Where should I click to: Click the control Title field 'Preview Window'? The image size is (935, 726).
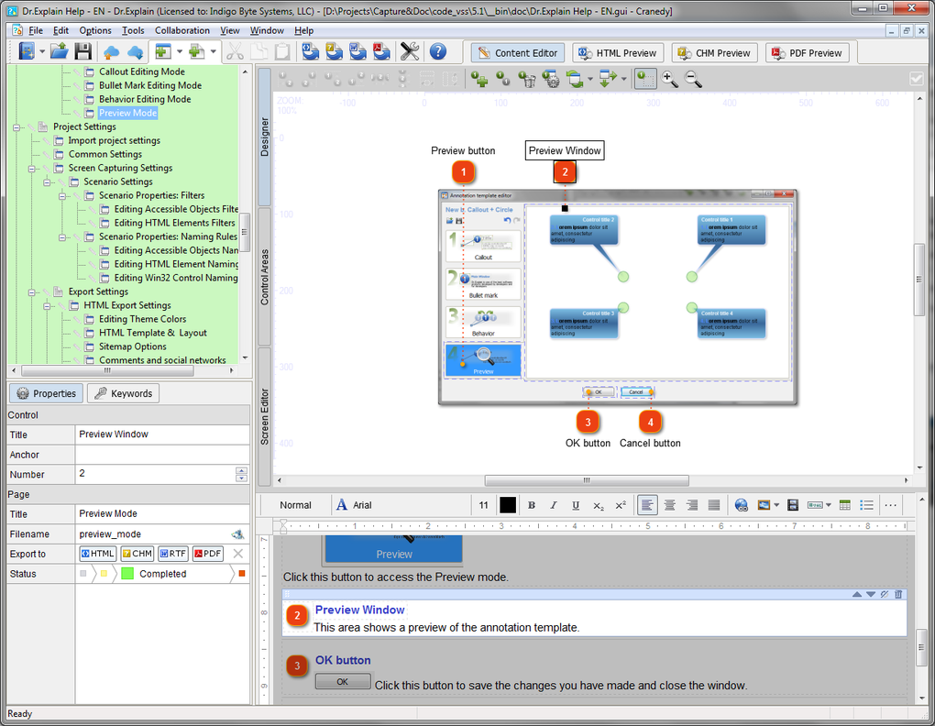[162, 434]
